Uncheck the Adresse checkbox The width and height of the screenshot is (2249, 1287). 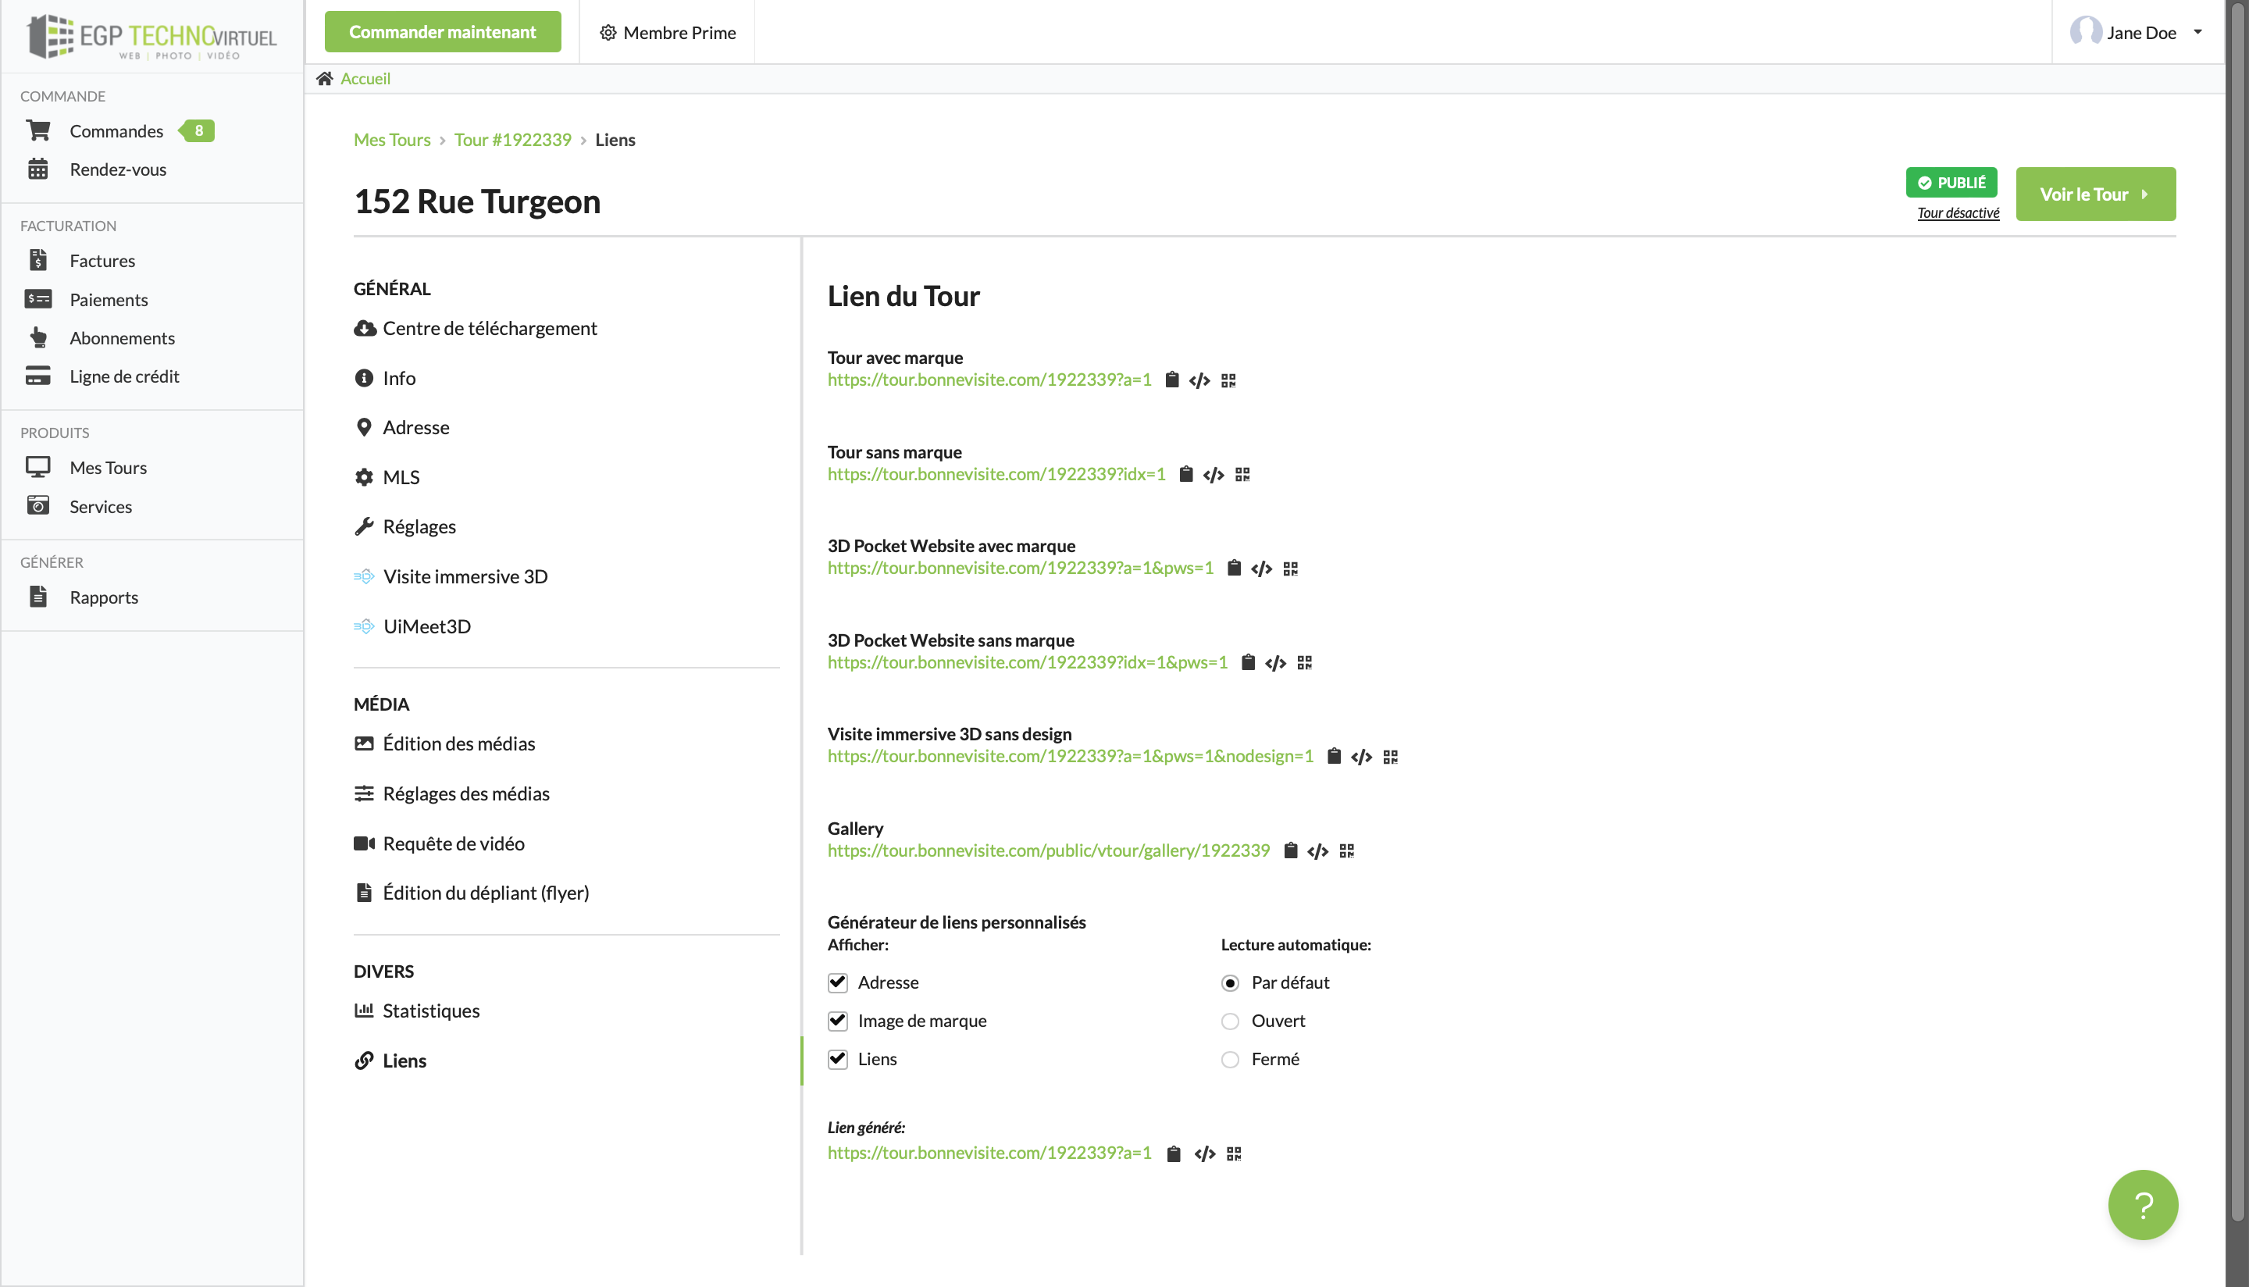click(838, 982)
